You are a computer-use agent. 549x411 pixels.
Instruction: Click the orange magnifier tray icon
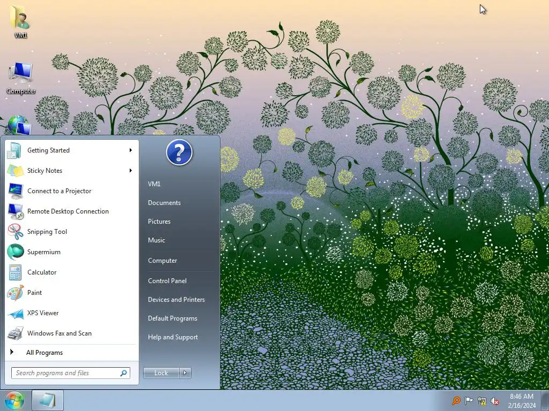(456, 400)
